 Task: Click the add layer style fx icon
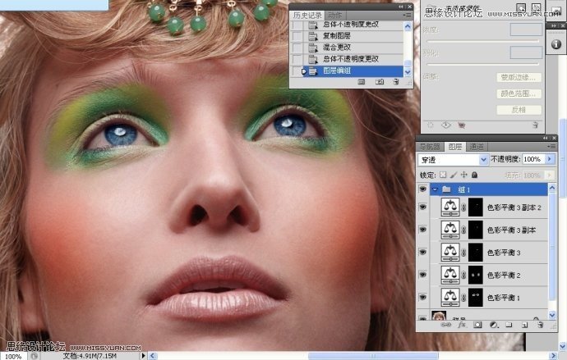click(x=460, y=326)
